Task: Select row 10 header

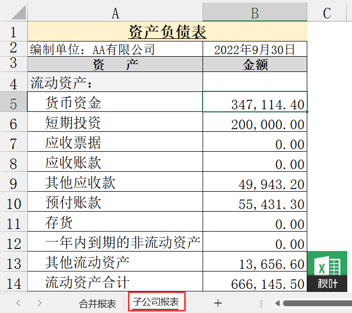Action: (14, 202)
